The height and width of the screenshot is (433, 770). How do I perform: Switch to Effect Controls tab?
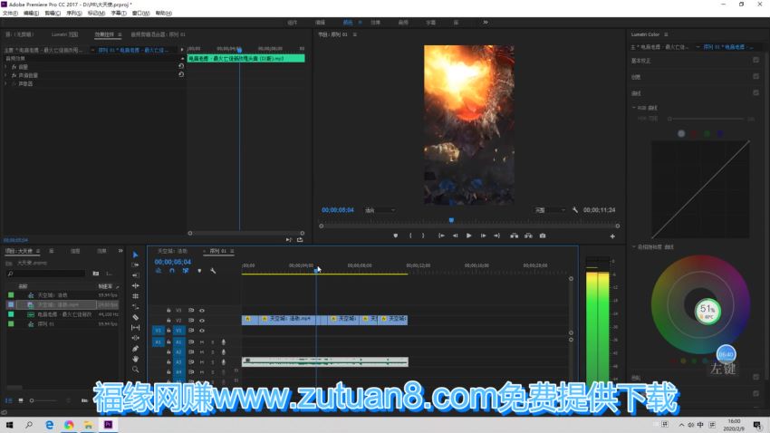[x=104, y=34]
